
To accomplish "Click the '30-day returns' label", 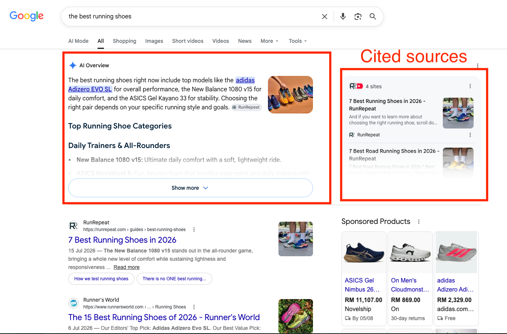I will click(x=408, y=318).
